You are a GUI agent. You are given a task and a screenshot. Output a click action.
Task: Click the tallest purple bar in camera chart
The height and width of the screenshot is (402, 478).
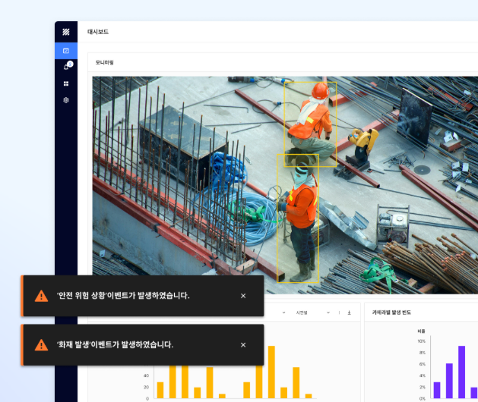461,372
